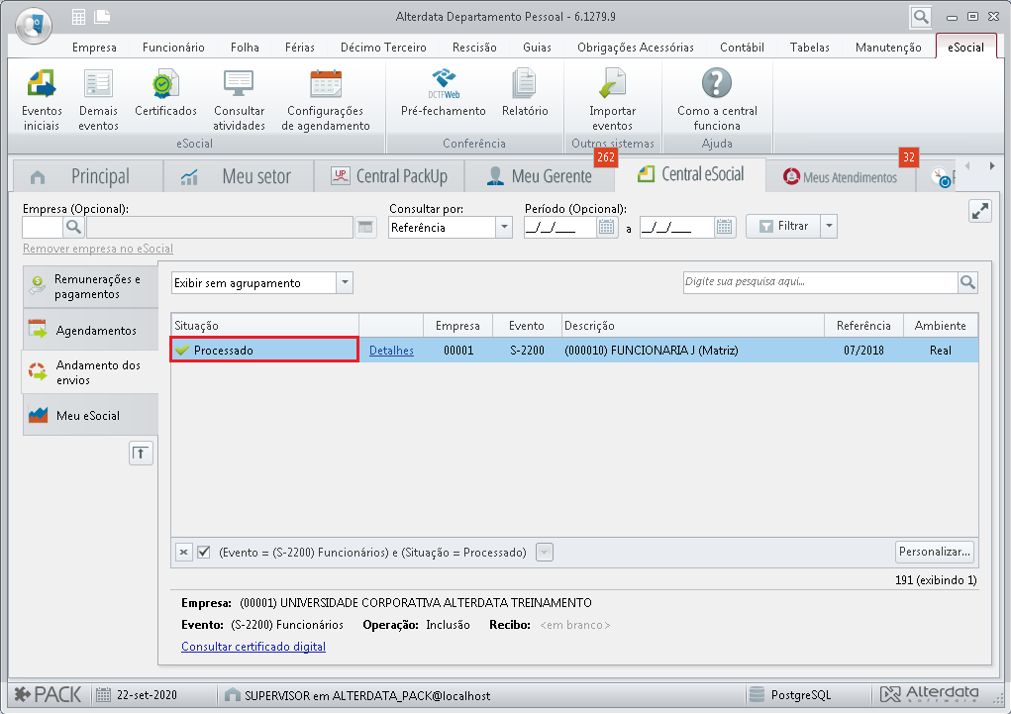1011x714 pixels.
Task: Launch DCTFWeb Pré-fechamento
Action: pos(444,93)
